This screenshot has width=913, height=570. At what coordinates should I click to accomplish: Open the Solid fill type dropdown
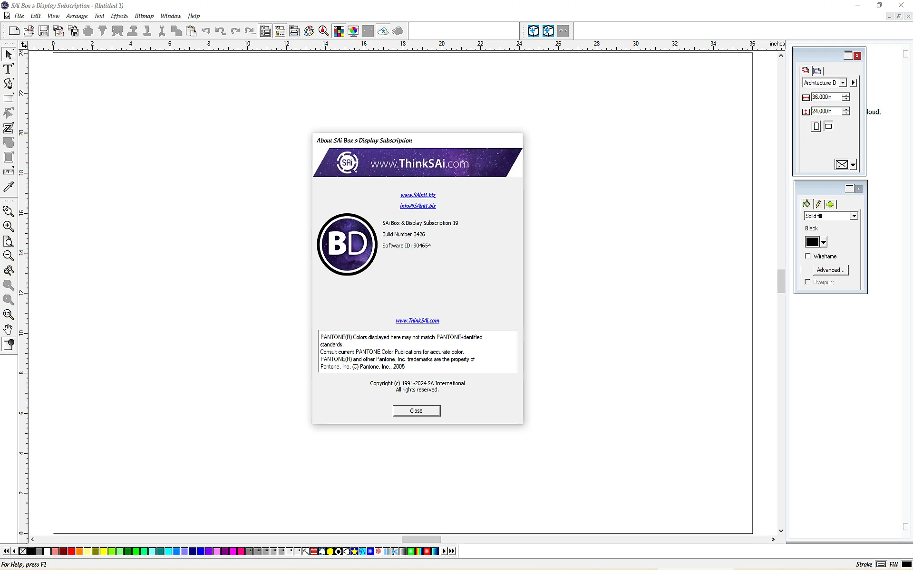[854, 216]
